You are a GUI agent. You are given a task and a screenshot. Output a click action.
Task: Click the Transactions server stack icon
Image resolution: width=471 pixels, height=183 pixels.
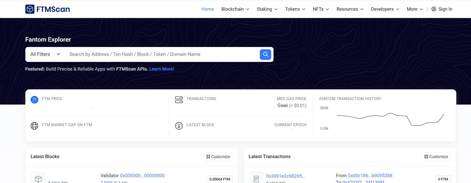coord(179,100)
